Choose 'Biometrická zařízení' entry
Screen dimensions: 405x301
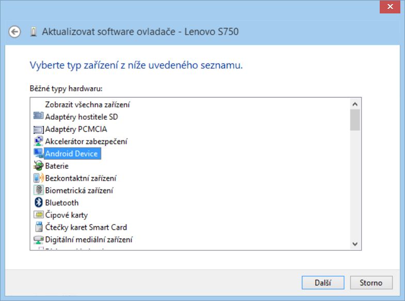coord(79,191)
